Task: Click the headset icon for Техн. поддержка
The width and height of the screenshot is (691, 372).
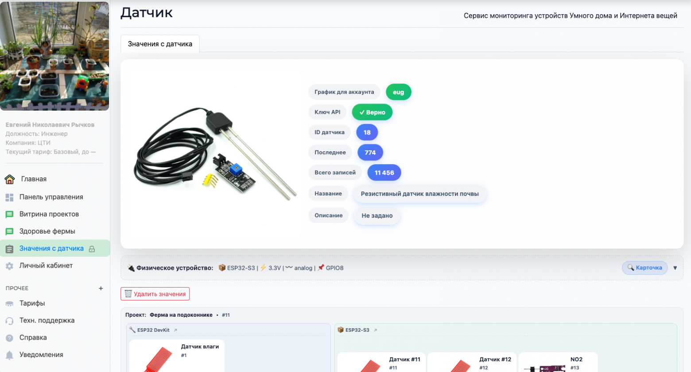Action: point(9,321)
